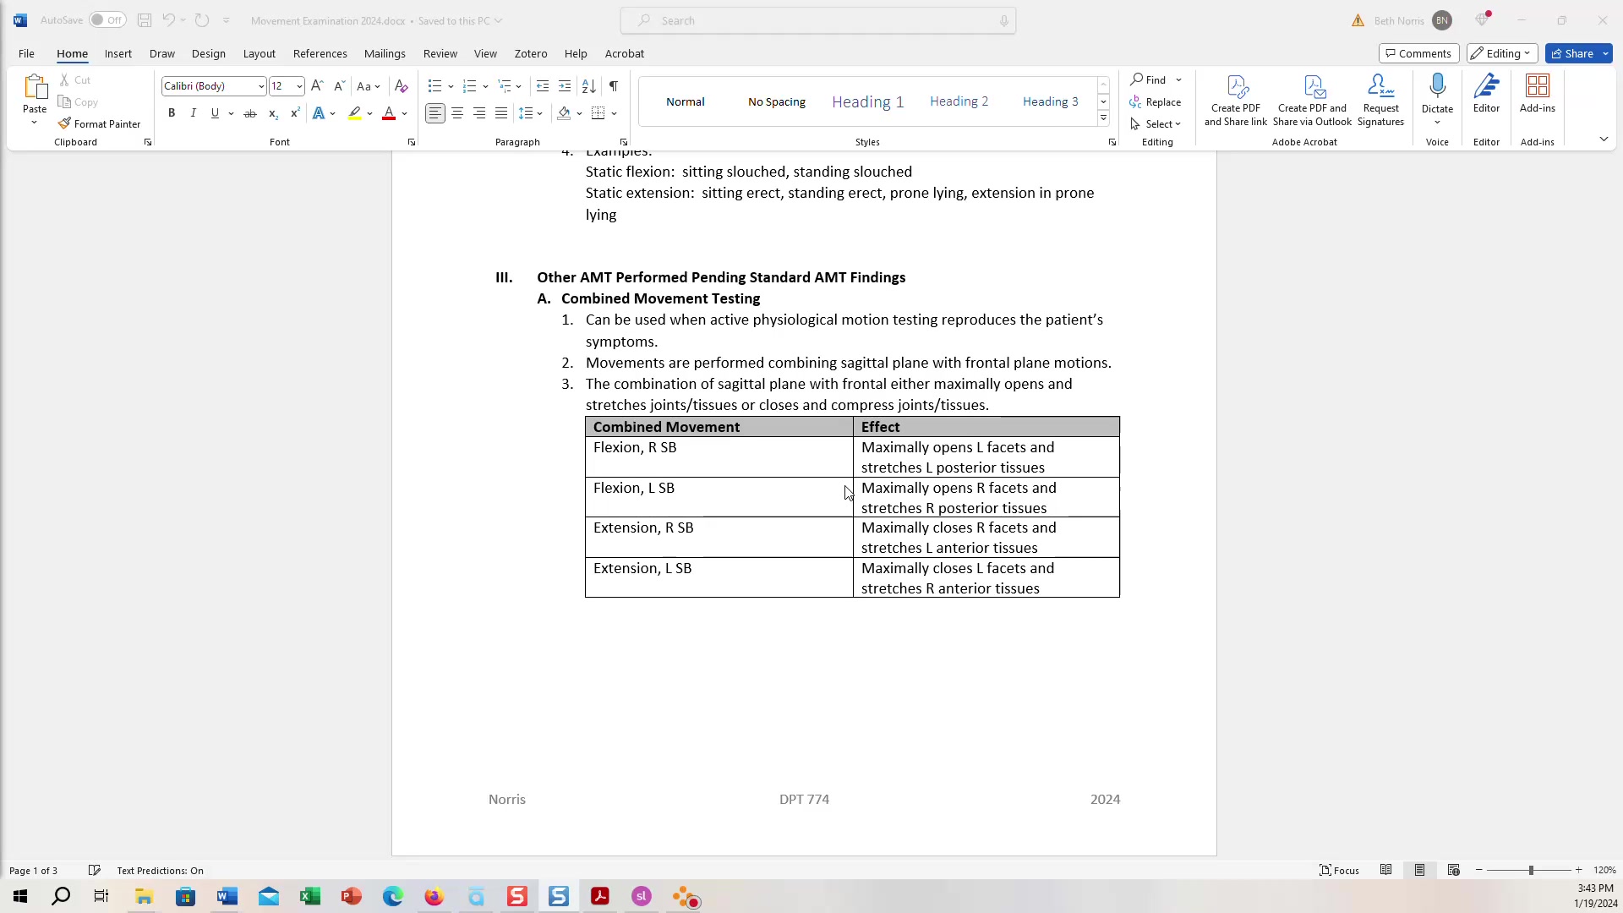Screen dimensions: 1623x913
Task: Open line and paragraph spacing options
Action: 531,112
